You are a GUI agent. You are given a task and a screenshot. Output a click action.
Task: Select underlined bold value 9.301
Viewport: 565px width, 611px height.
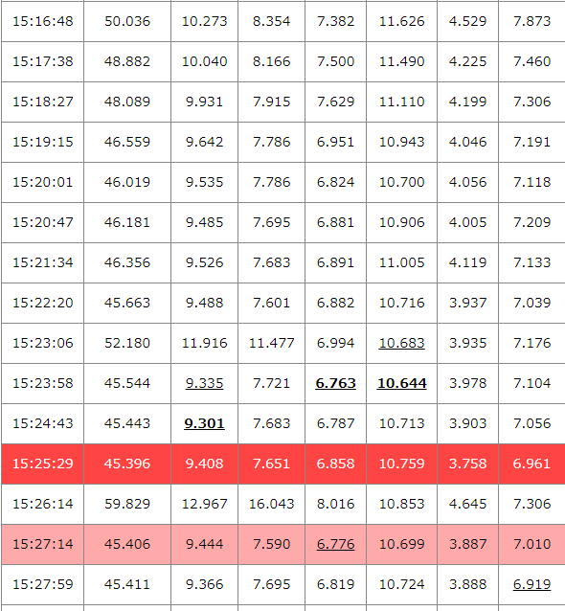204,423
